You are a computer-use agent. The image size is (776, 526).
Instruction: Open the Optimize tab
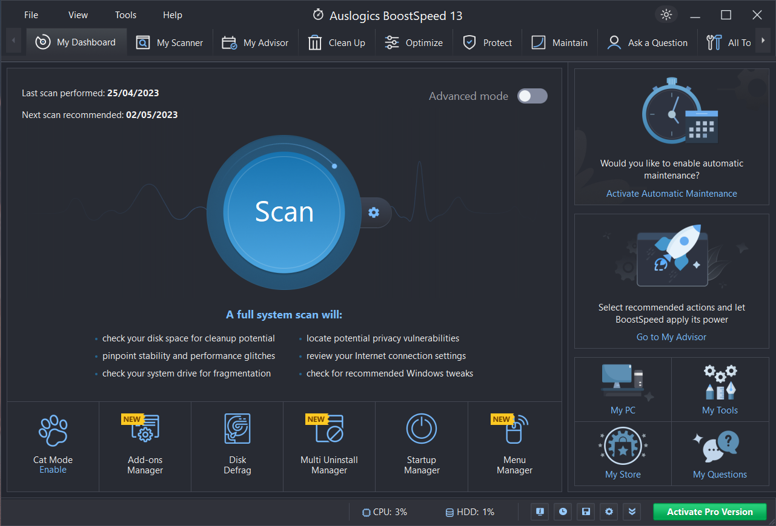pos(414,42)
